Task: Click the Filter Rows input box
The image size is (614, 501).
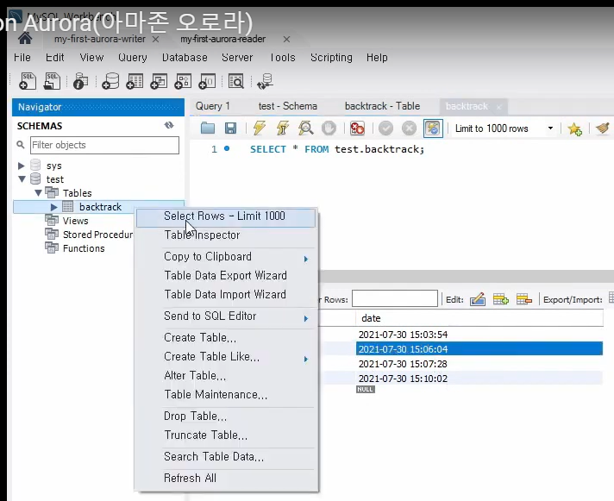Action: tap(395, 299)
